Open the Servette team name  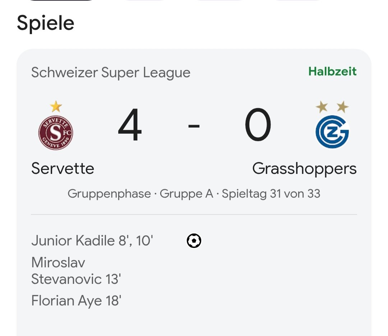[x=63, y=169]
